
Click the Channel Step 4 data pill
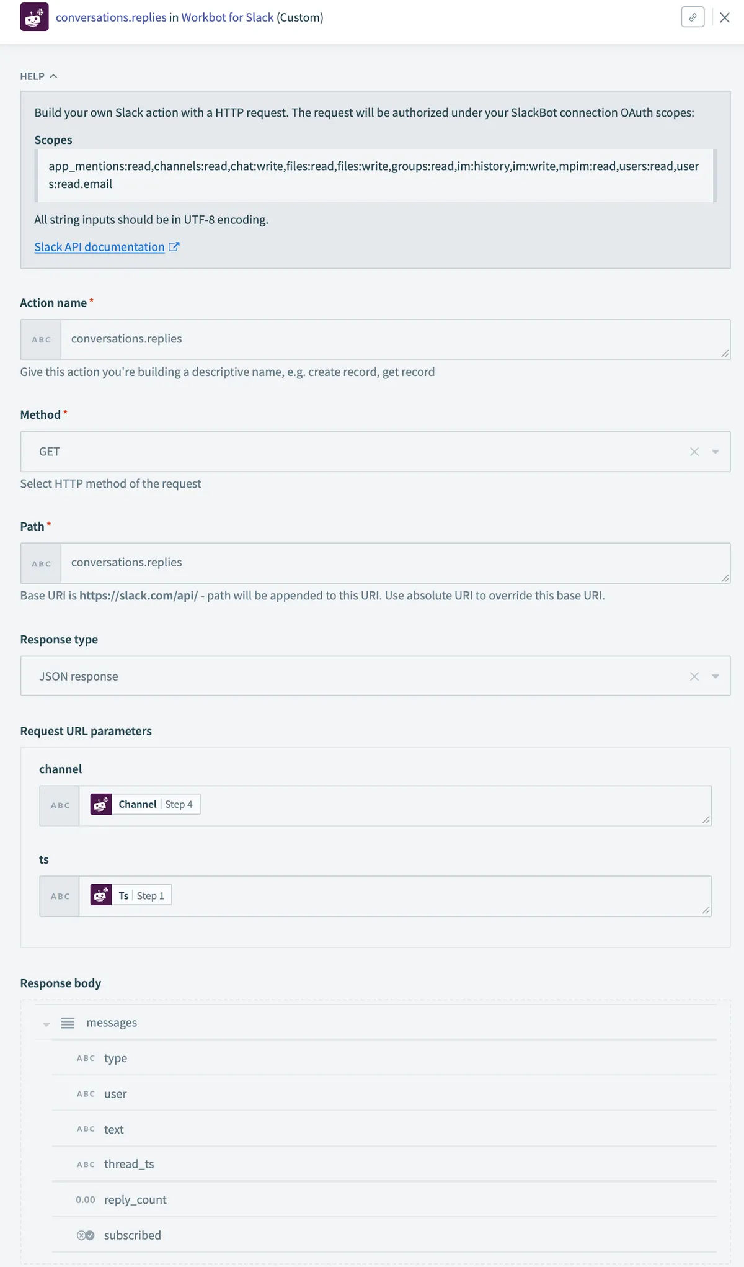[x=146, y=804]
